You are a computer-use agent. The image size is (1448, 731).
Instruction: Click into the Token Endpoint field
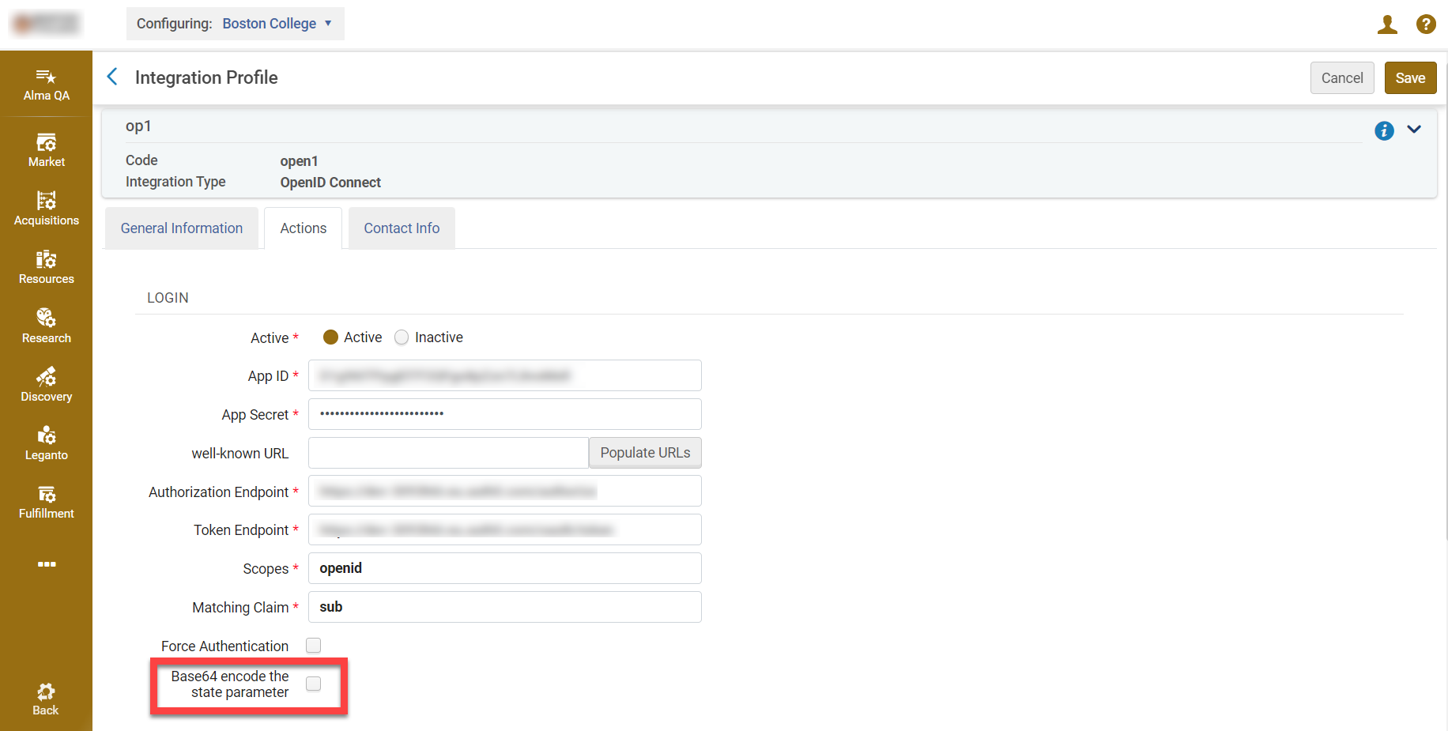click(x=505, y=529)
